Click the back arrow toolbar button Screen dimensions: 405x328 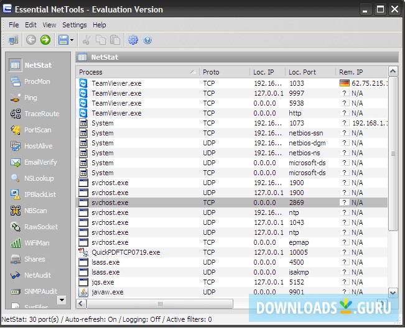(x=31, y=40)
